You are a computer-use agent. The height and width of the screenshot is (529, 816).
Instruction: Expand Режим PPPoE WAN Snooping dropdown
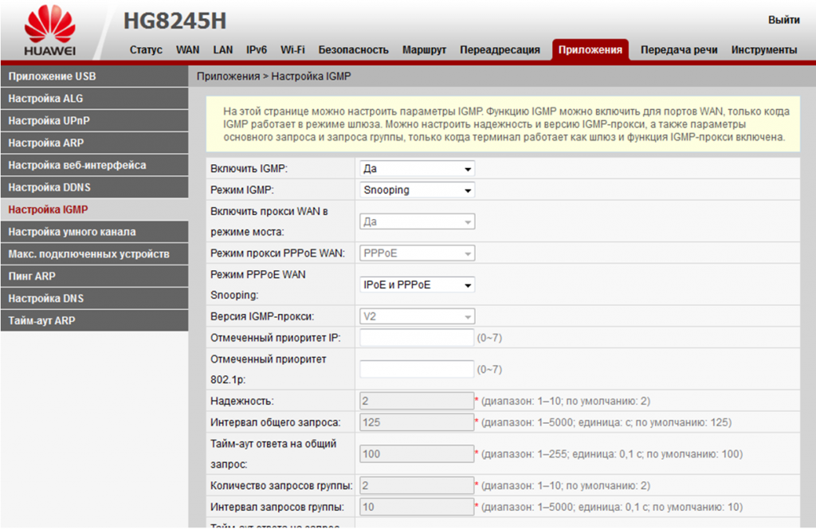click(x=417, y=285)
